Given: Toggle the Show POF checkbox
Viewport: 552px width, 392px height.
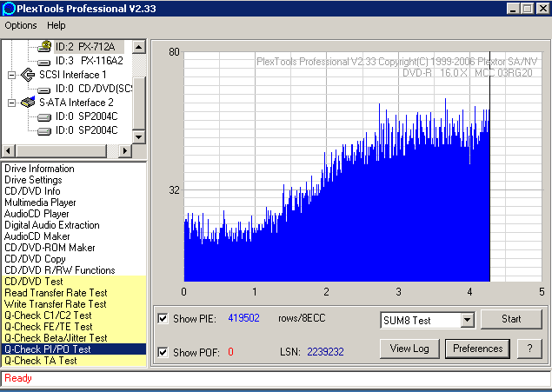Looking at the screenshot, I should pos(163,352).
